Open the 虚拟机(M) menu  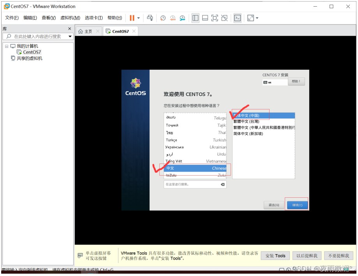click(71, 18)
